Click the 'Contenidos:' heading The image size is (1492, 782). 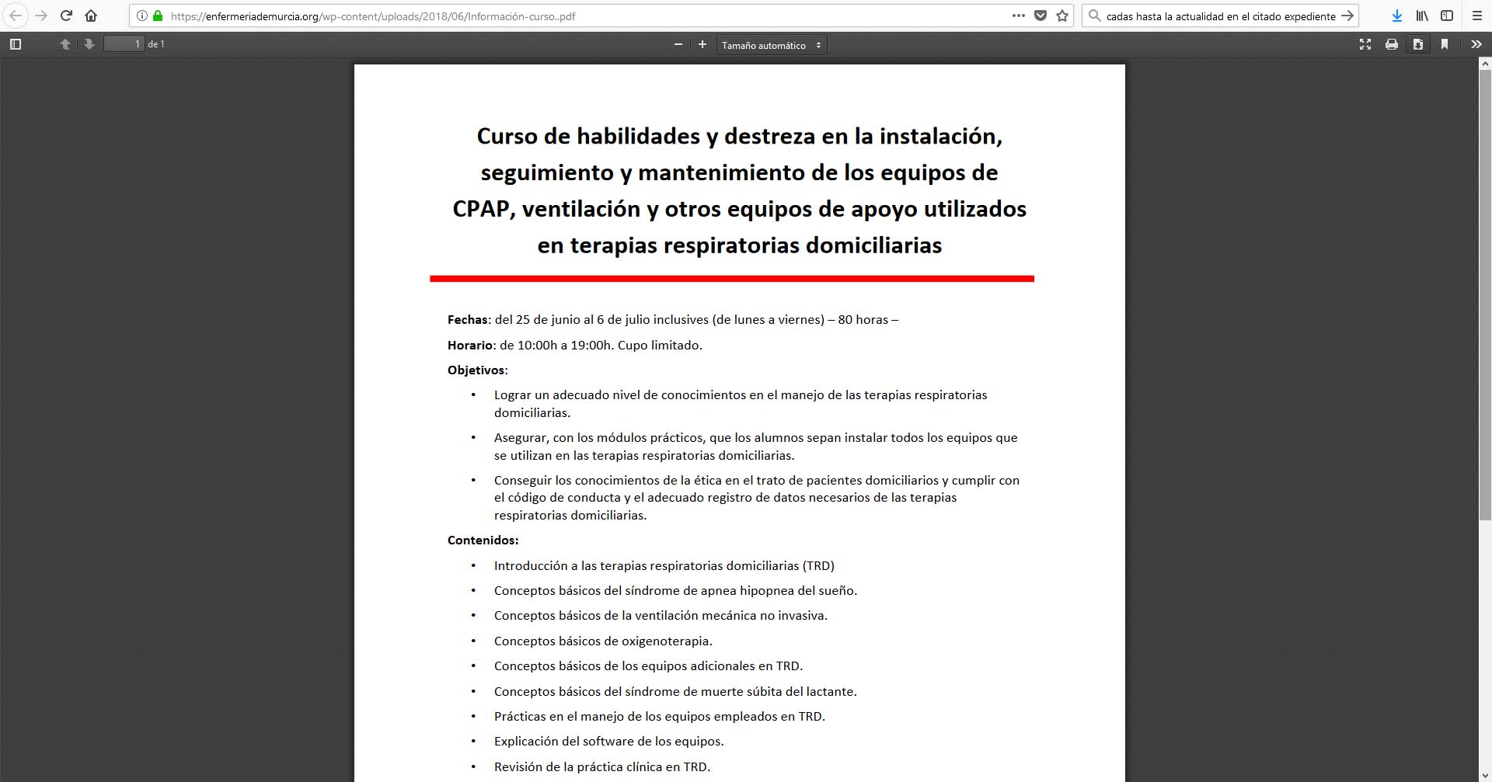(483, 540)
